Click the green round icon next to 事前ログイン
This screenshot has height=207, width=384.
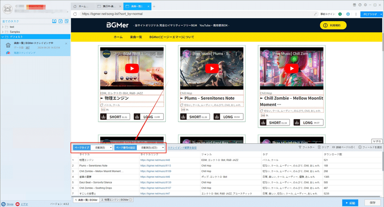(x=340, y=14)
